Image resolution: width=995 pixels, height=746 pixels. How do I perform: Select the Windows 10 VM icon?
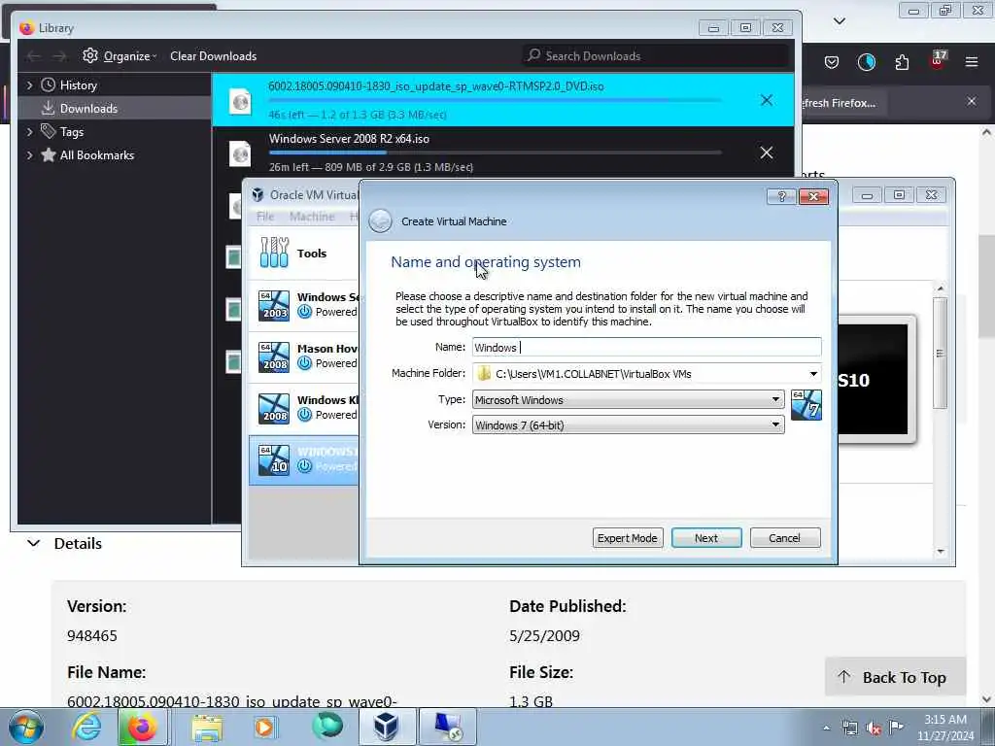274,459
